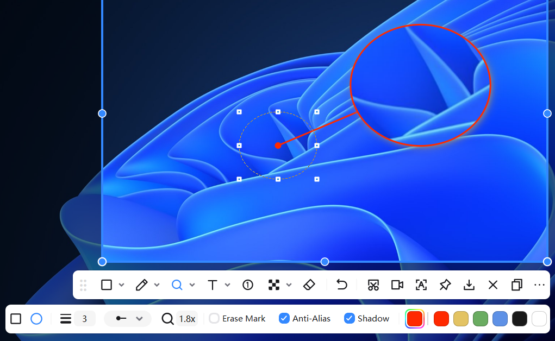This screenshot has width=555, height=341.
Task: Disable the Anti-Alias checkbox
Action: coord(284,318)
